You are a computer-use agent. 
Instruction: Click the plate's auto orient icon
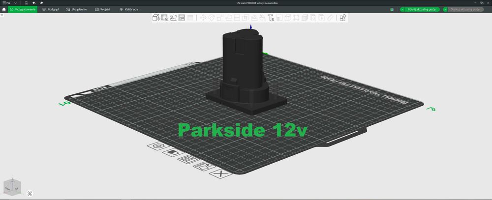coord(204,166)
